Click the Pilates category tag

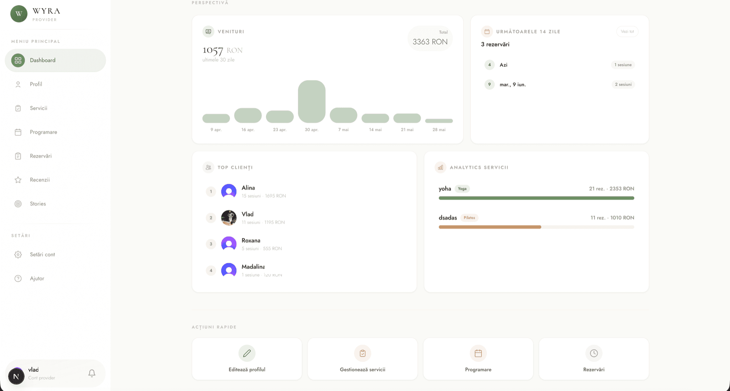(469, 218)
